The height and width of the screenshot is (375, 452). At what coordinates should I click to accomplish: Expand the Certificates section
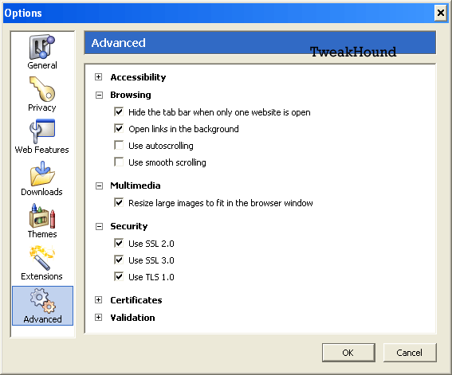99,300
